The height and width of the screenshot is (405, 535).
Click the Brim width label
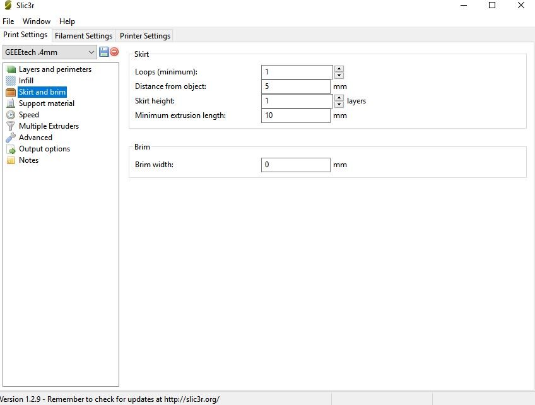[154, 165]
